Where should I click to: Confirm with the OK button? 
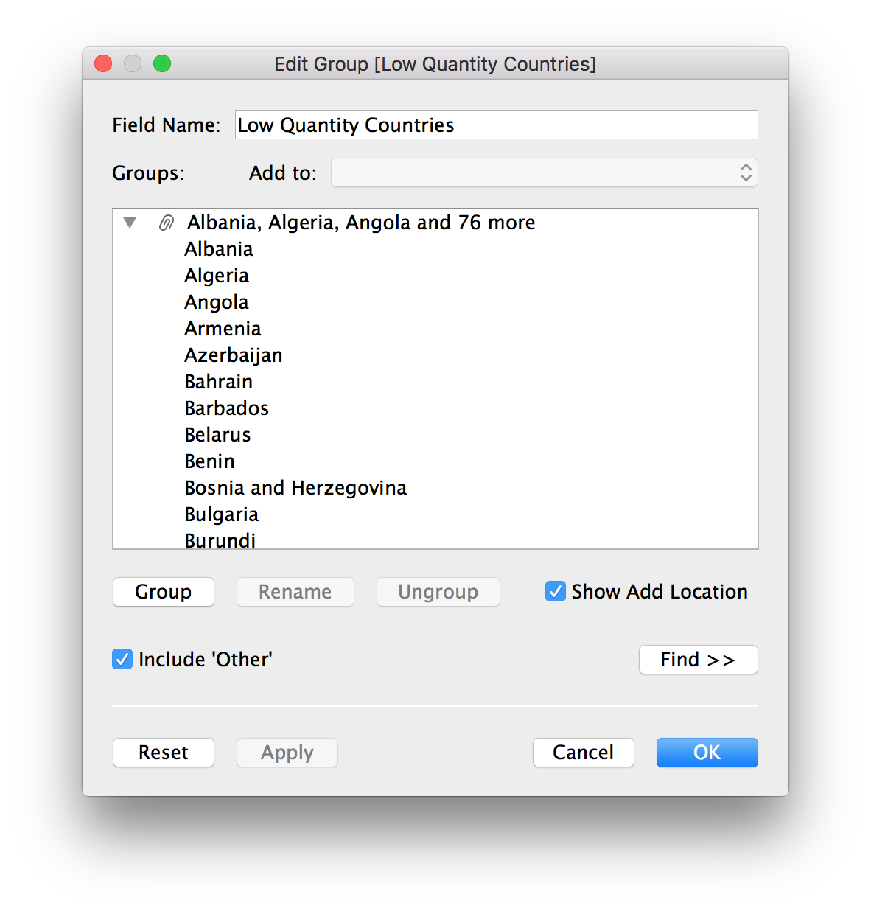pyautogui.click(x=707, y=753)
